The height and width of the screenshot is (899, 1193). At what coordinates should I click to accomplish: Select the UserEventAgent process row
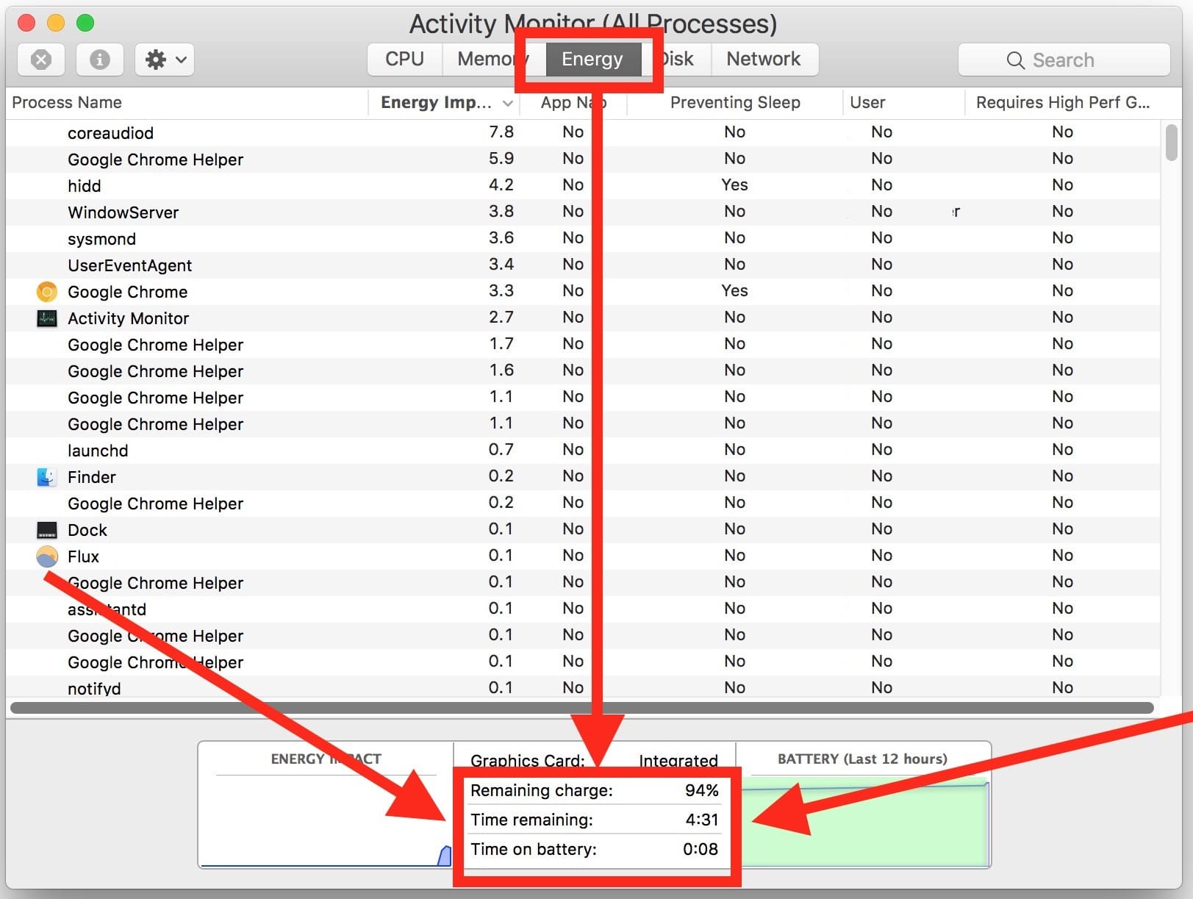click(584, 265)
